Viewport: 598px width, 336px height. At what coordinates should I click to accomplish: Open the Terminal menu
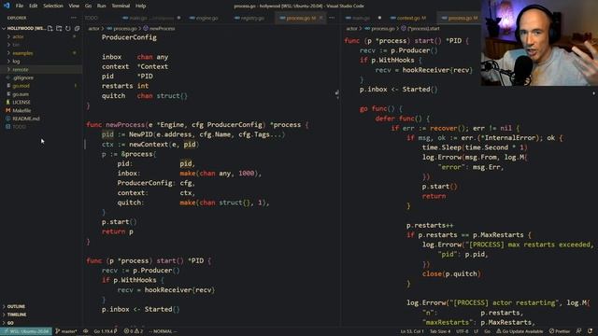pos(121,6)
